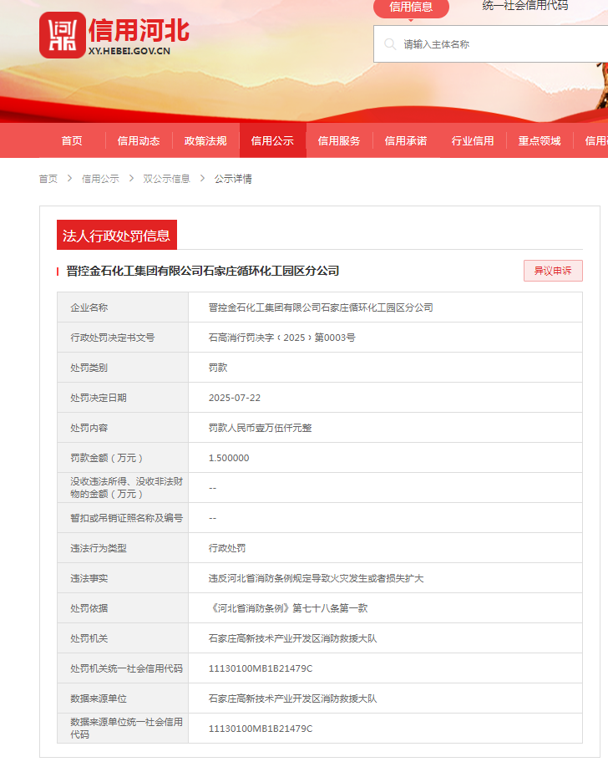Screen dimensions: 608x767
Task: Click the 处罚机关 value cell
Action: point(386,638)
